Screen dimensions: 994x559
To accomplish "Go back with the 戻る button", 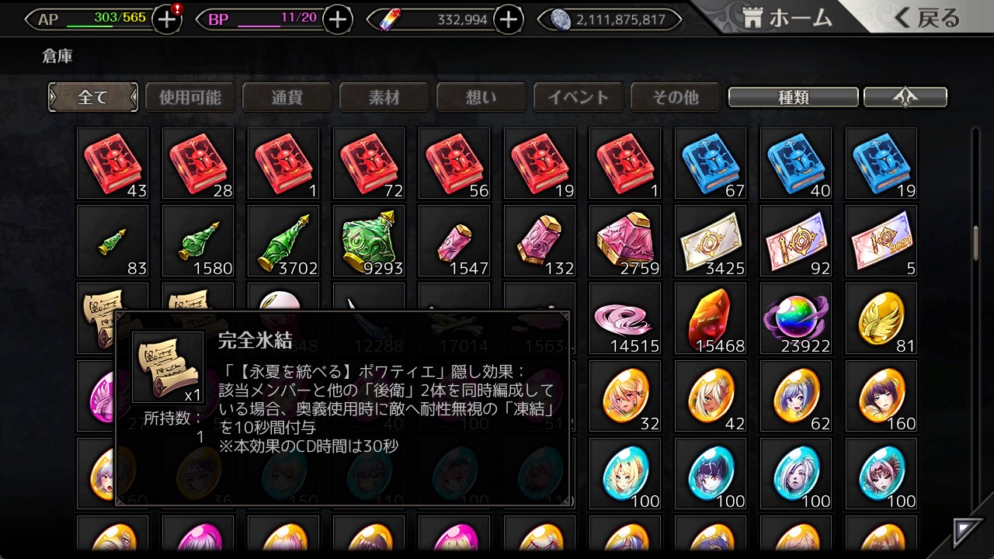I will click(926, 19).
